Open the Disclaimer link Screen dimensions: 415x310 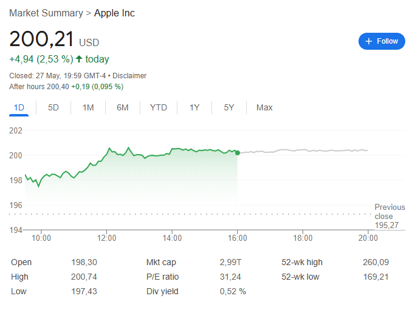[129, 76]
